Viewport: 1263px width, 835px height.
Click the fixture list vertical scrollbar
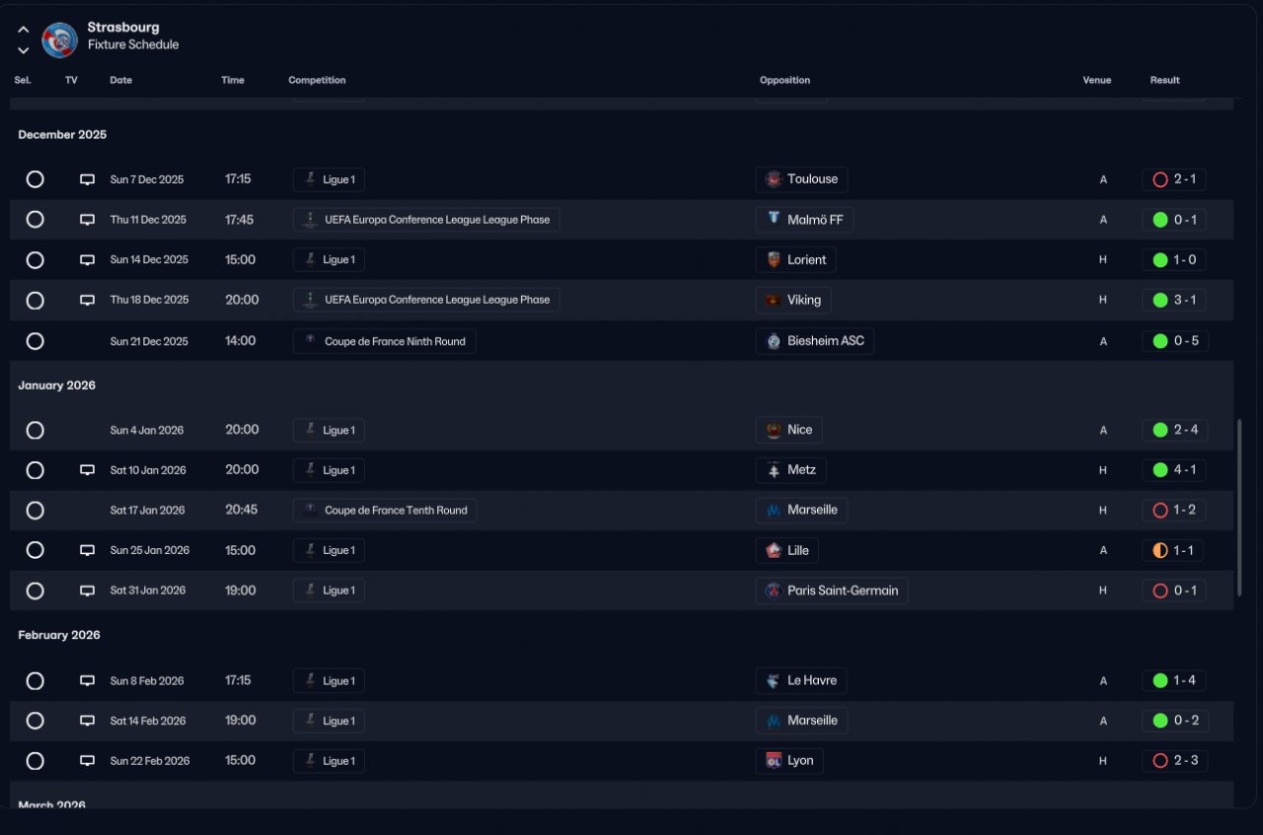tap(1239, 508)
